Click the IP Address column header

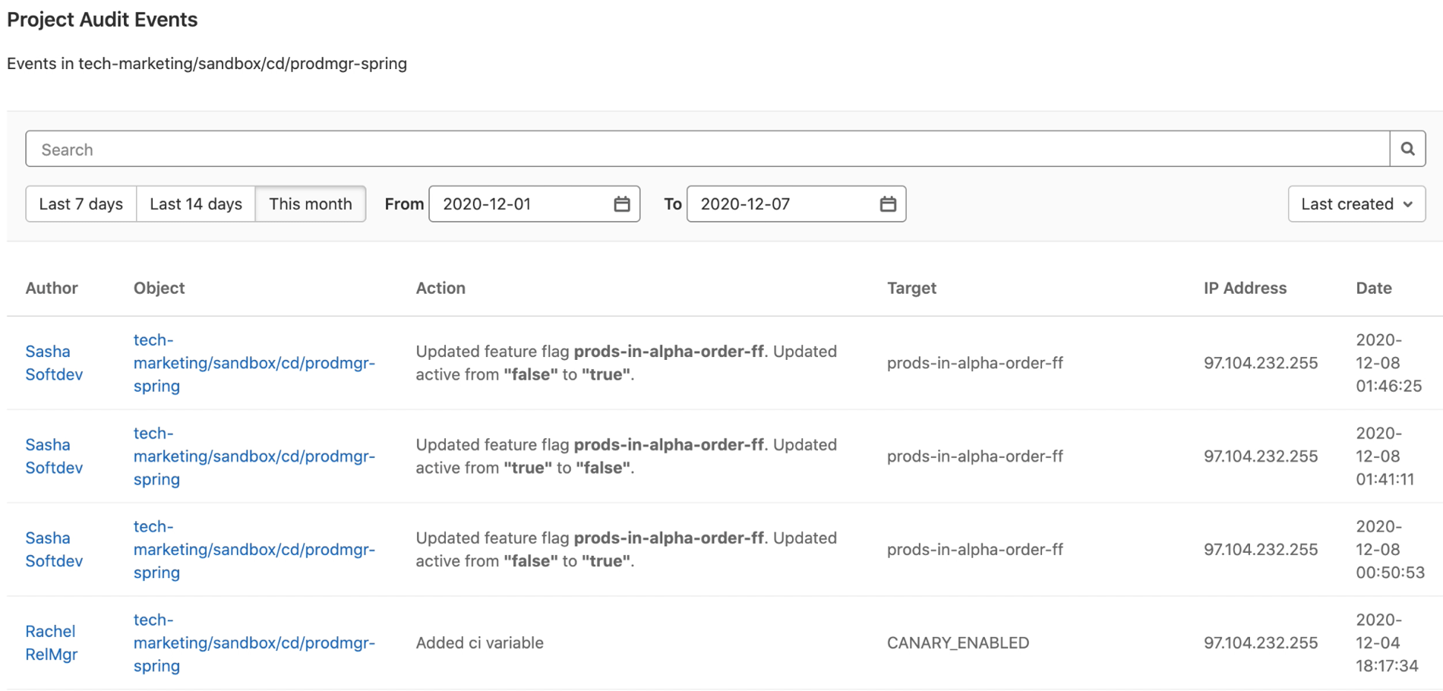click(x=1245, y=288)
